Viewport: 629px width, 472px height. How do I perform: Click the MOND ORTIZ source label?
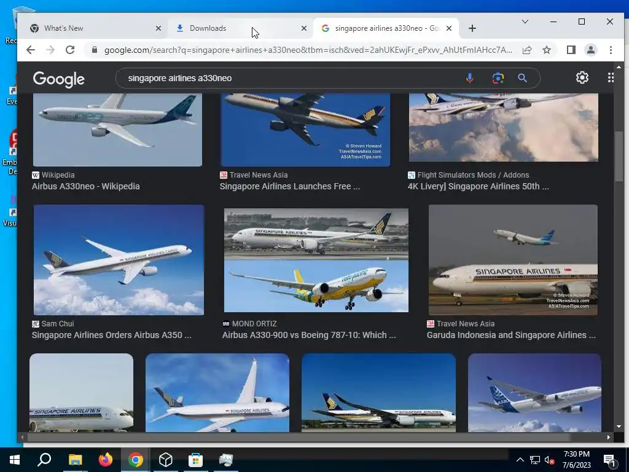coord(254,323)
